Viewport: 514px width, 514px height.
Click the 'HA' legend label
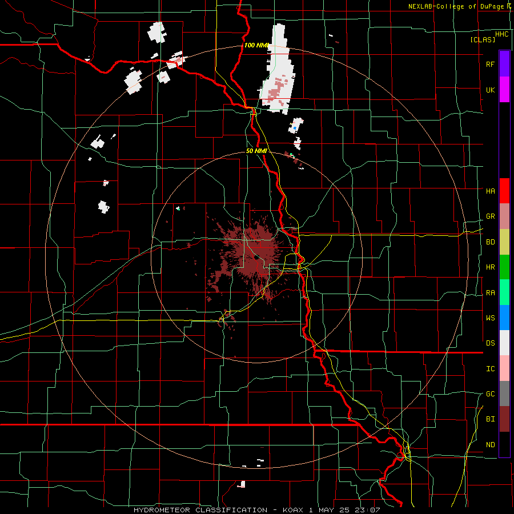point(490,191)
